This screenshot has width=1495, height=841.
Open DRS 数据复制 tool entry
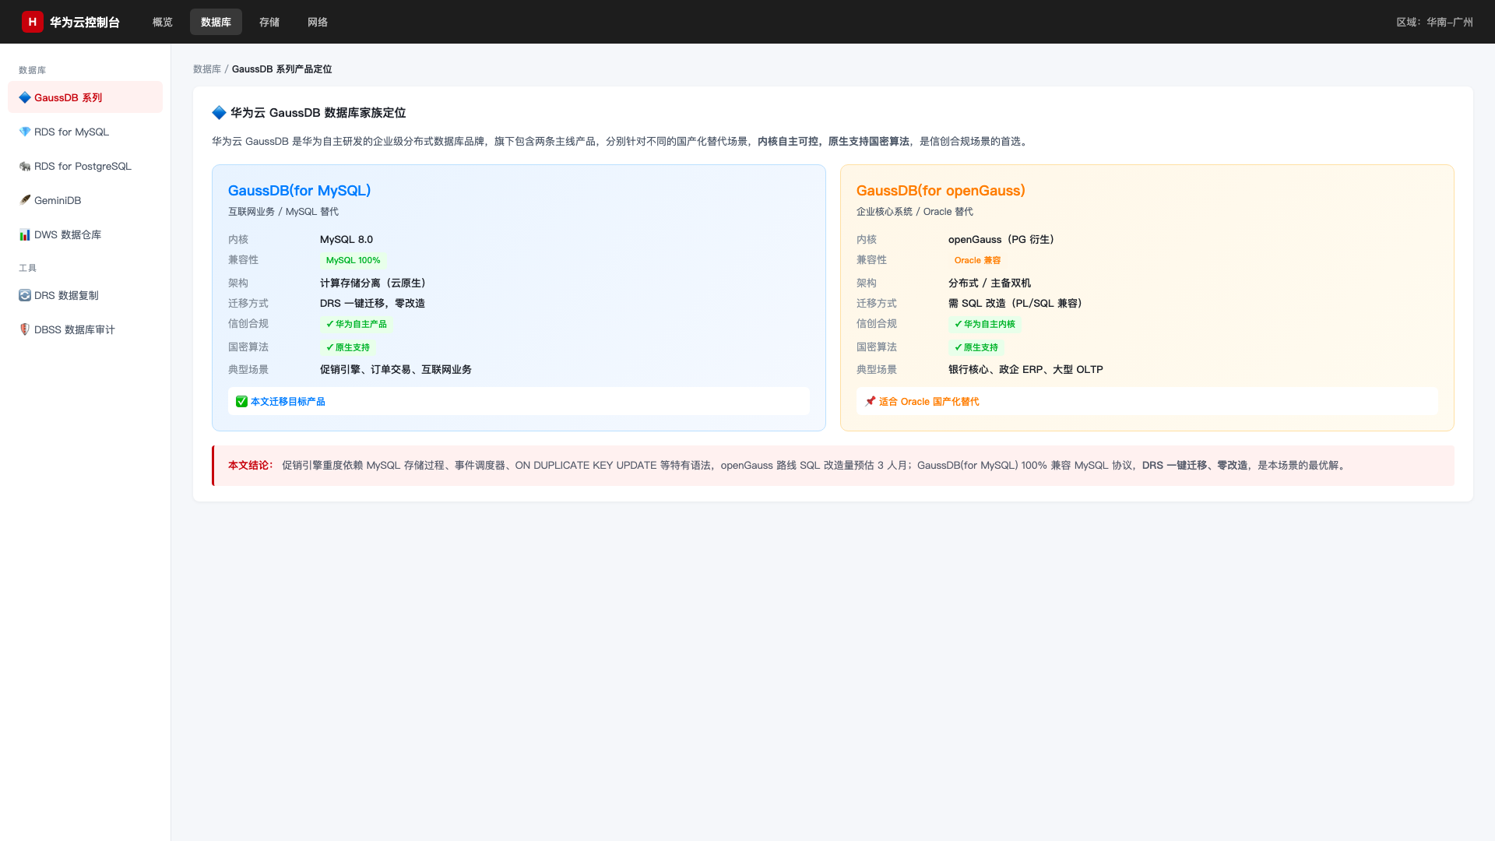pos(85,295)
